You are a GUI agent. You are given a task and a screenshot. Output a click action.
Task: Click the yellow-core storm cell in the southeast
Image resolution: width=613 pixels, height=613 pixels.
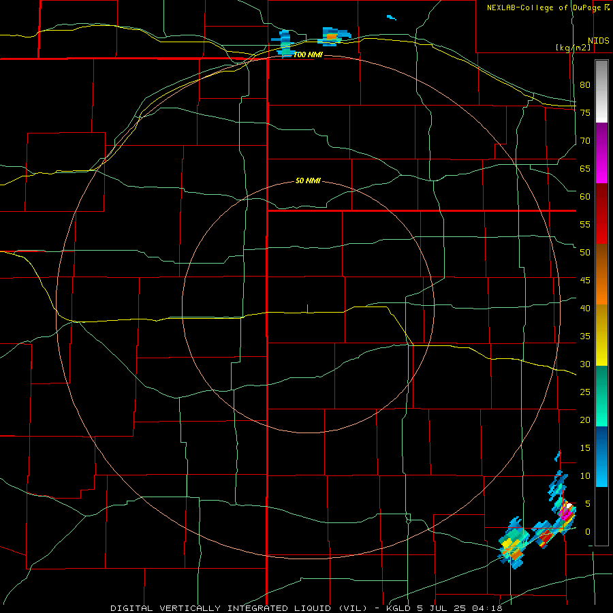[x=514, y=544]
